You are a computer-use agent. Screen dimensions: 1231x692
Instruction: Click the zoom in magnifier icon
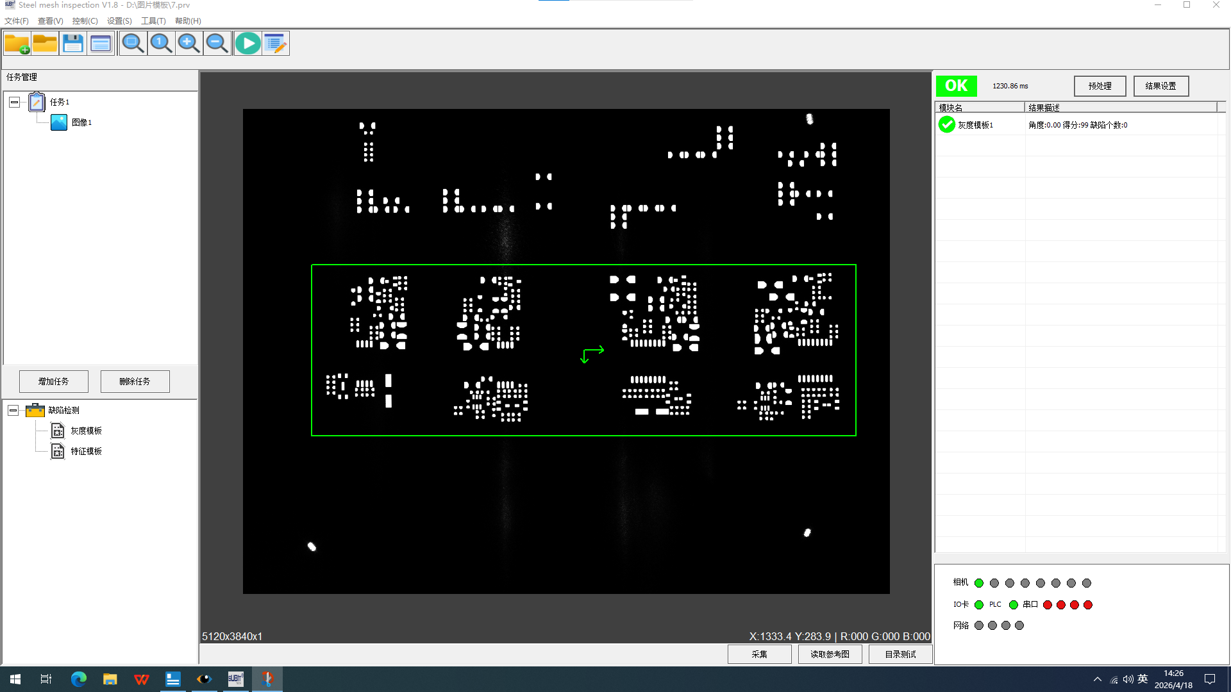pyautogui.click(x=188, y=44)
